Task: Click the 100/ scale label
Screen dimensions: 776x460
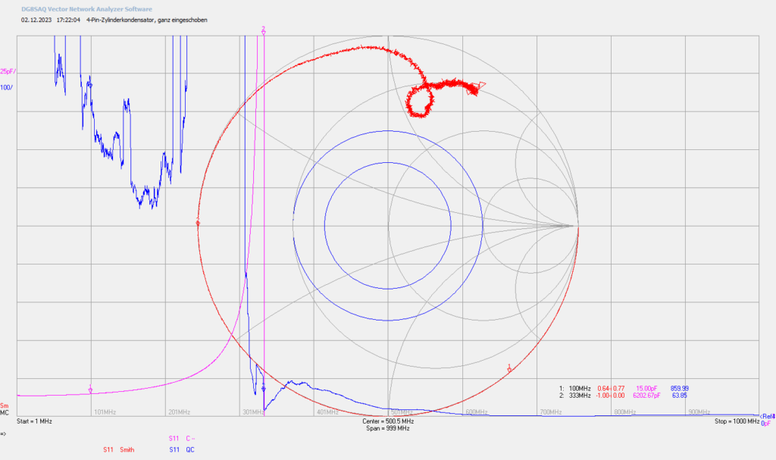Action: click(6, 88)
